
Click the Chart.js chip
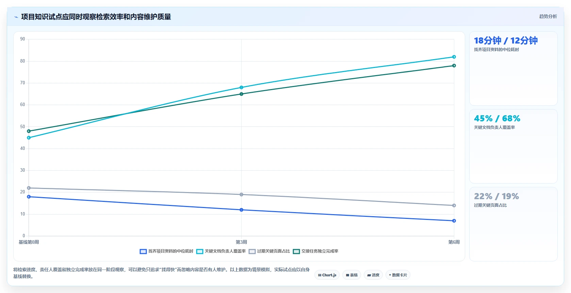327,275
